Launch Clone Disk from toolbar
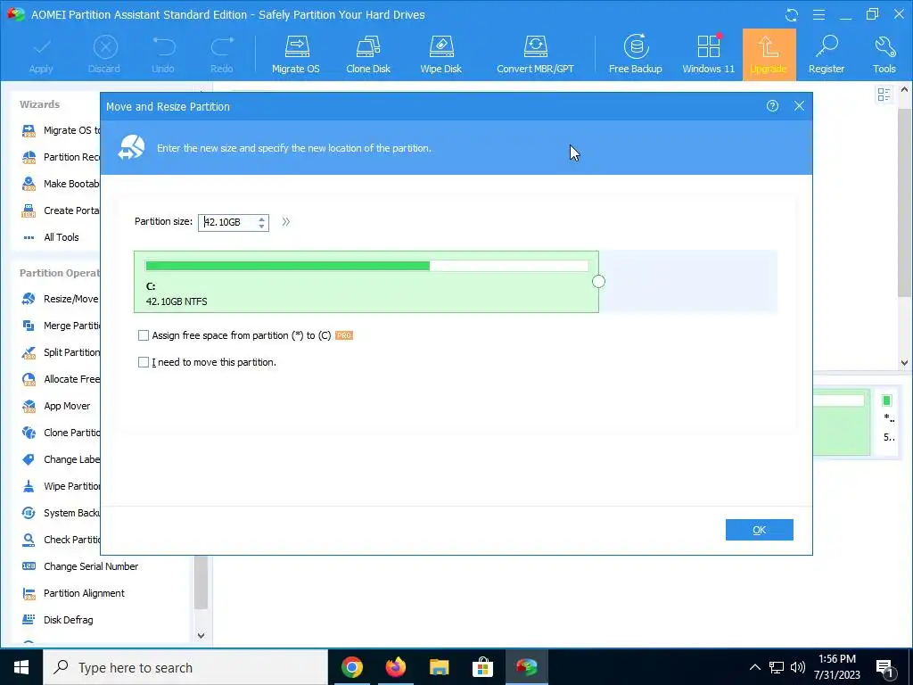Screen dimensions: 913x685 tap(368, 55)
